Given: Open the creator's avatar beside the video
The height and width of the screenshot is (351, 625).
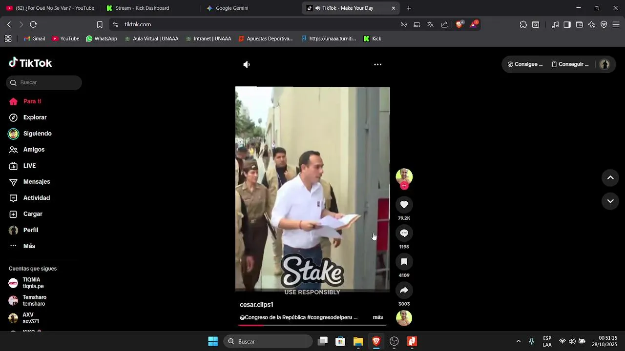Looking at the screenshot, I should pyautogui.click(x=404, y=176).
